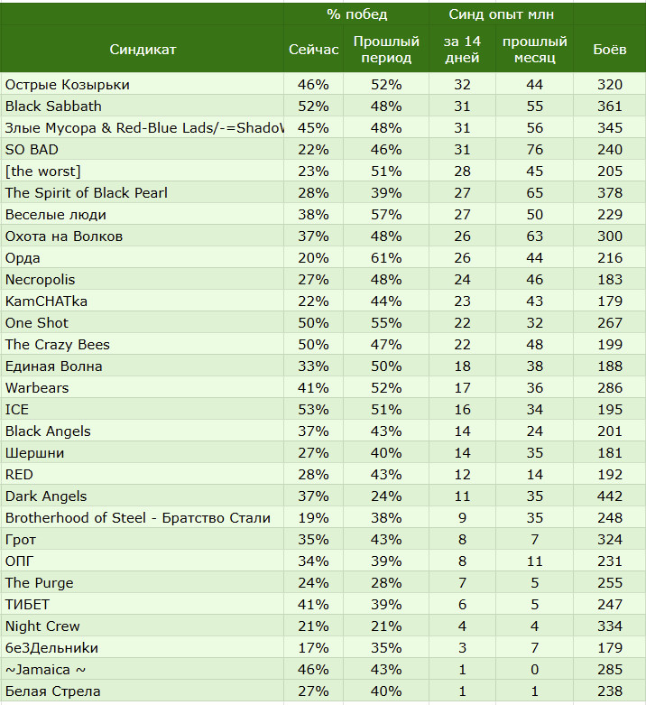
Task: Select the Белая Стрела syndicate name
Action: pyautogui.click(x=53, y=691)
